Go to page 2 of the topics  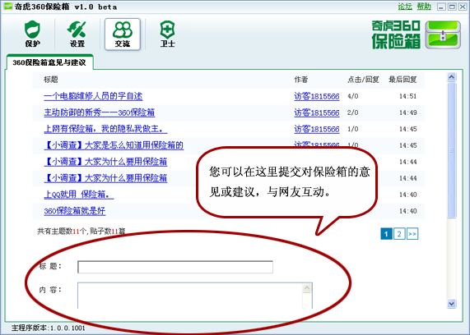[399, 234]
